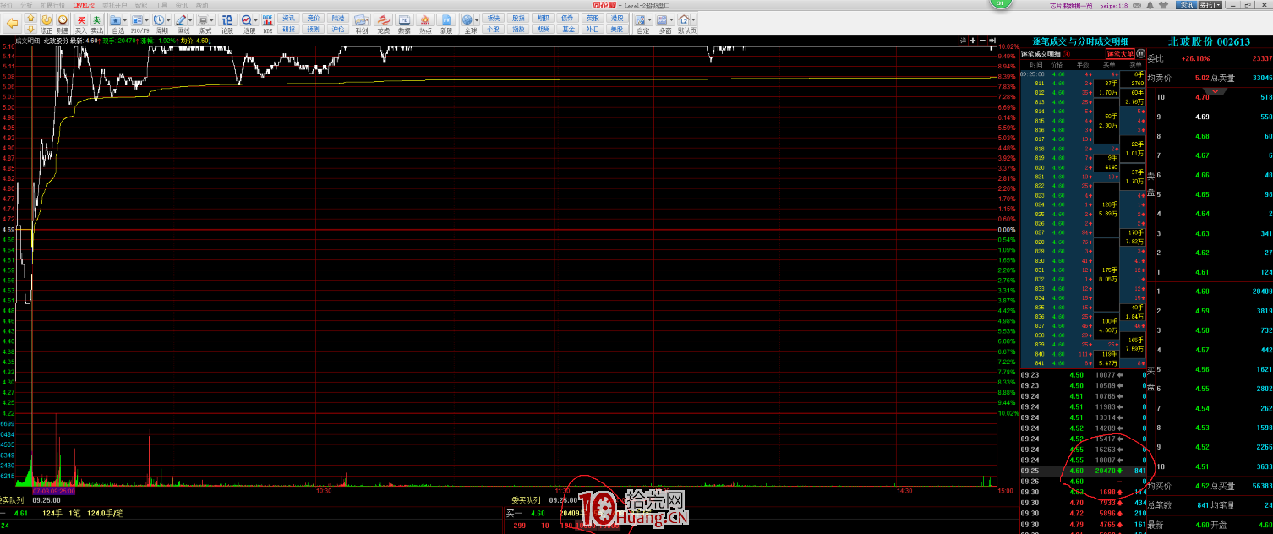This screenshot has width=1273, height=534.
Task: Select the 画线 drawing tool
Action: pos(181,20)
